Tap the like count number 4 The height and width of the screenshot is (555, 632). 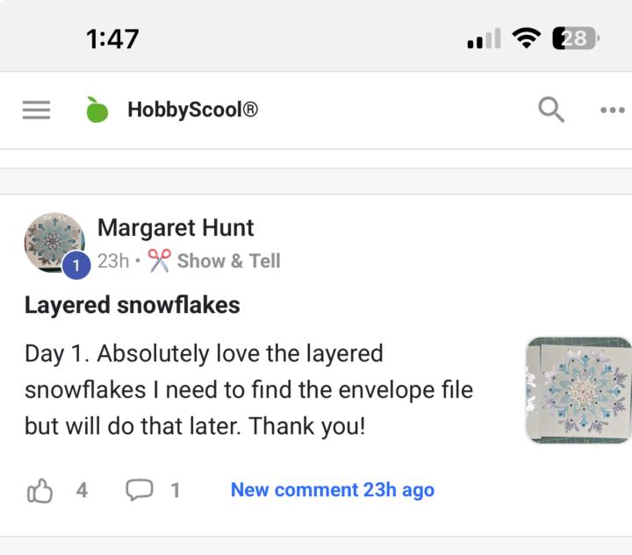tap(82, 490)
